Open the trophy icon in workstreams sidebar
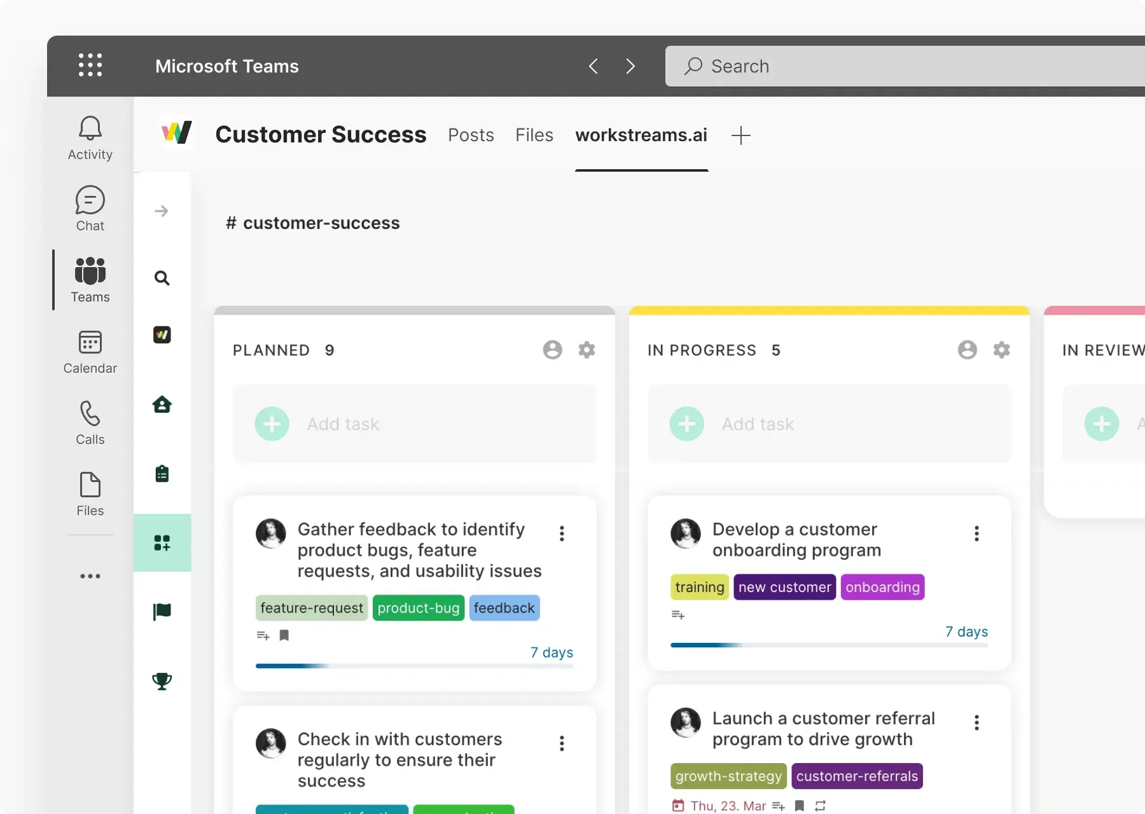Viewport: 1145px width, 814px height. pyautogui.click(x=162, y=681)
